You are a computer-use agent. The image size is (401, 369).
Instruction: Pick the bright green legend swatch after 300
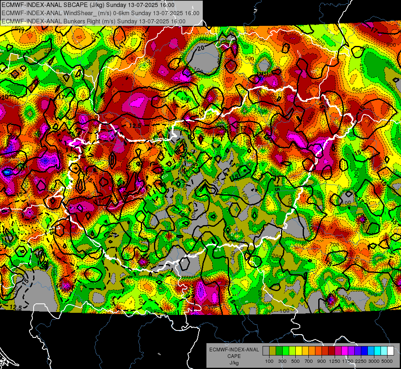click(x=285, y=351)
